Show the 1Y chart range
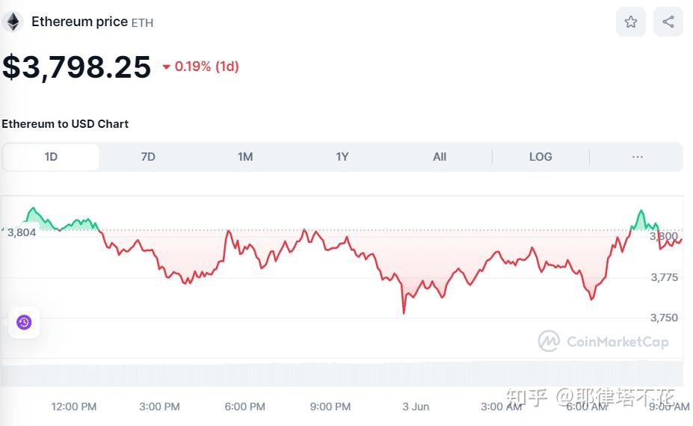Screen dimensions: 693x426 tap(342, 157)
